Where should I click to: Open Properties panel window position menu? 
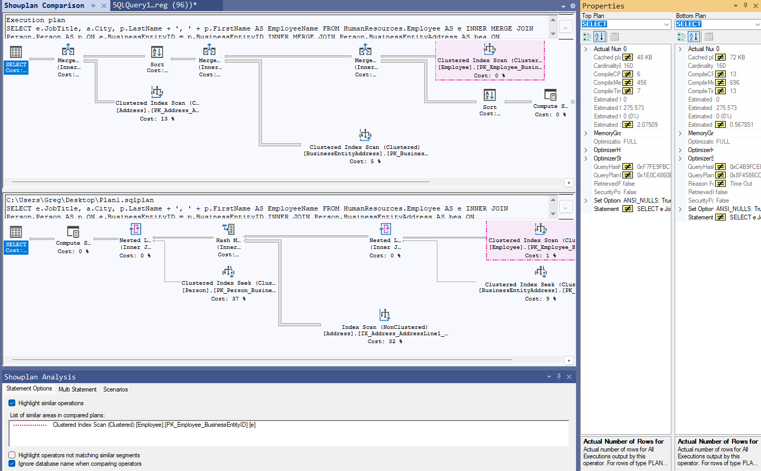[736, 5]
